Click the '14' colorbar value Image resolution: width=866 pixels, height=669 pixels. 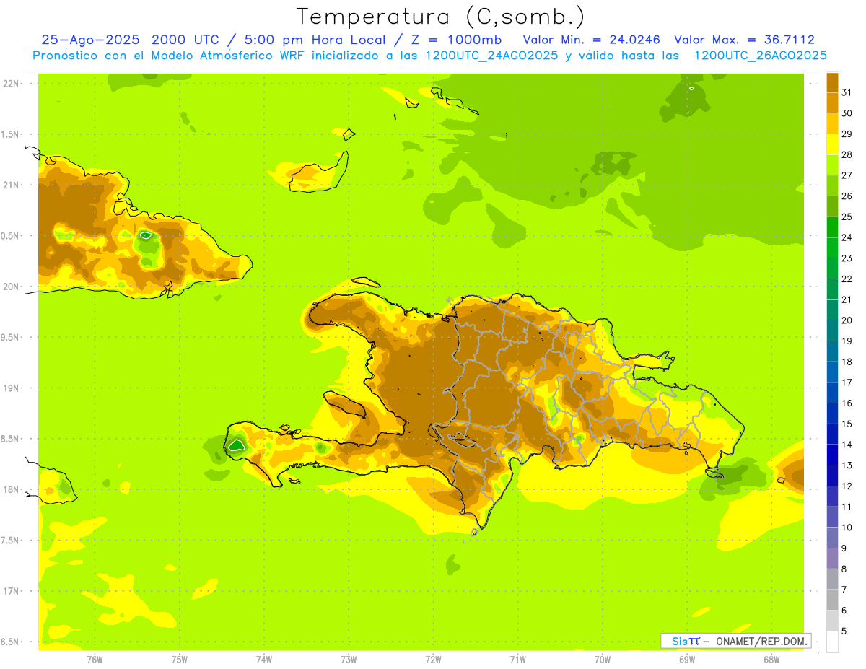(x=847, y=445)
